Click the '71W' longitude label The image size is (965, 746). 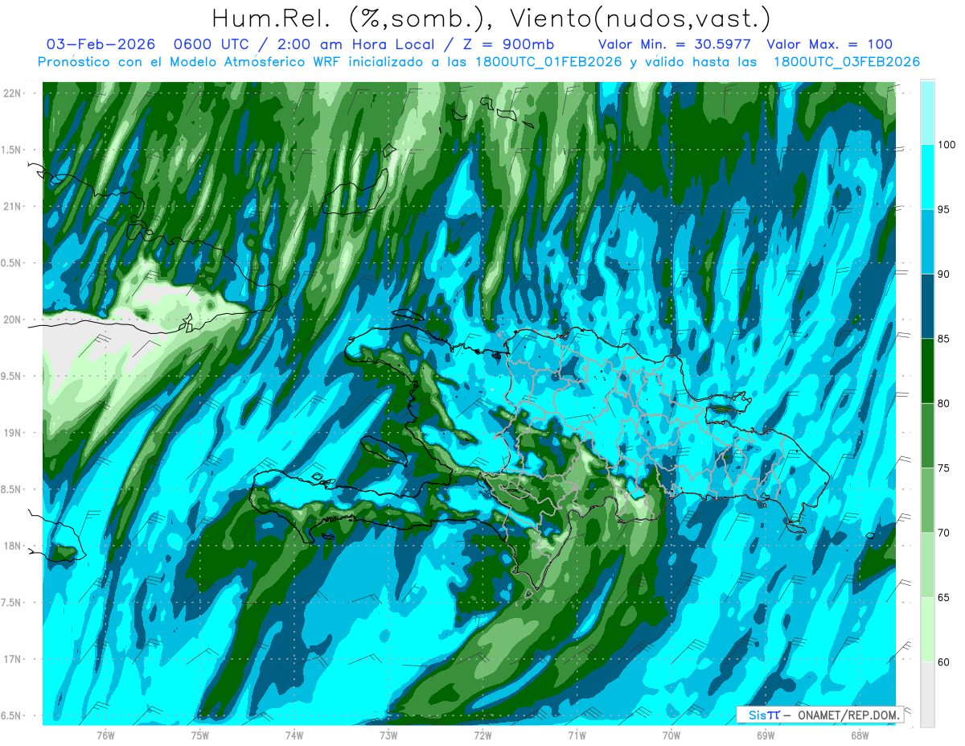tap(577, 735)
